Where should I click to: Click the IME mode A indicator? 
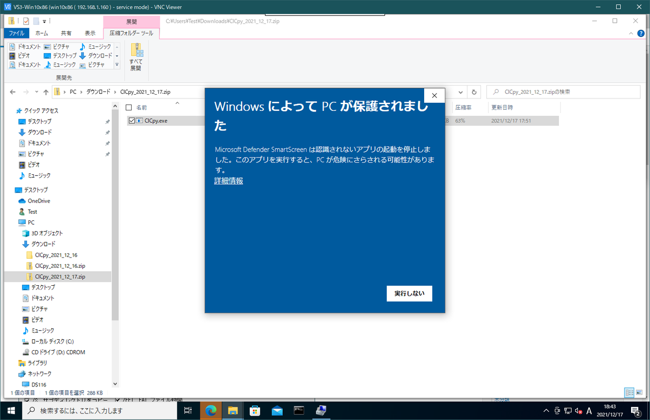[x=589, y=411]
